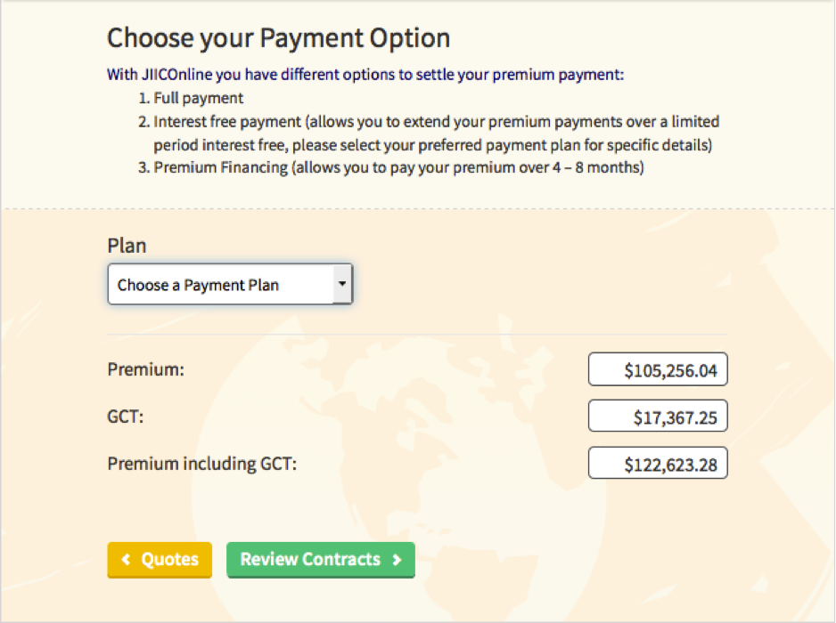Click the Premium: label
Screen dimensions: 836x623
(x=145, y=369)
